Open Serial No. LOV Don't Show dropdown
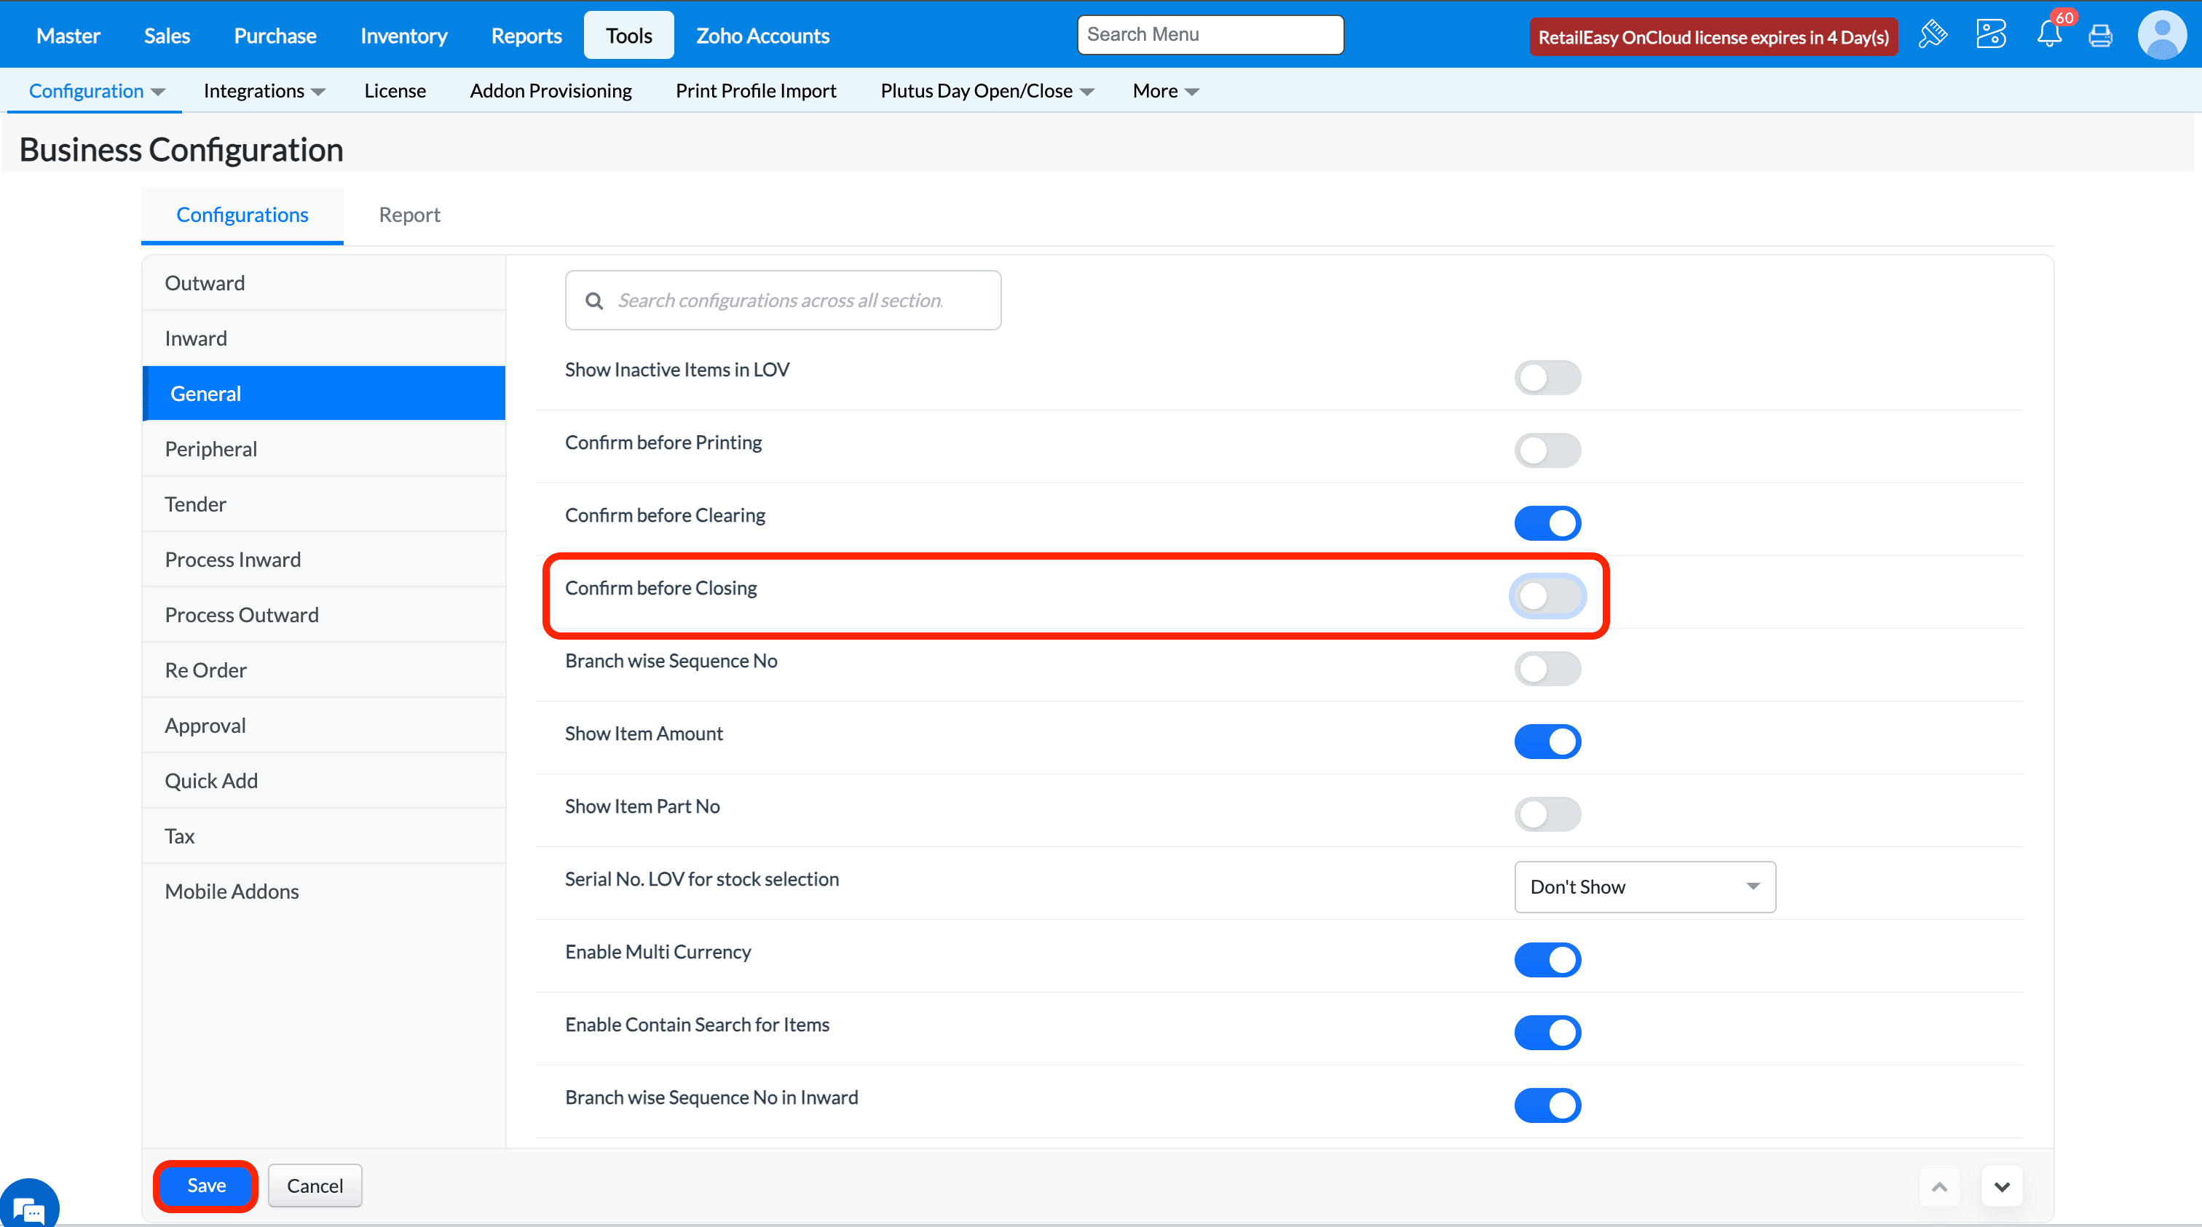The image size is (2202, 1227). tap(1643, 887)
